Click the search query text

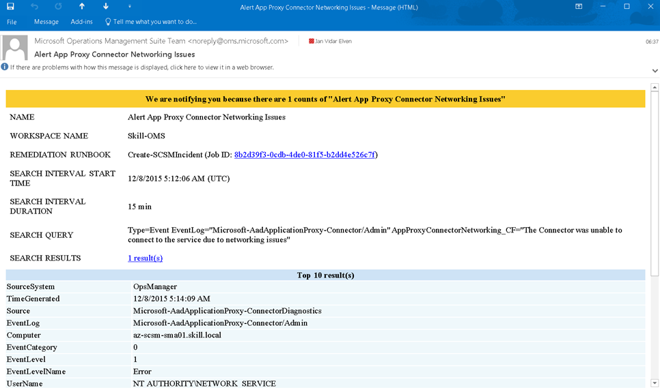coord(374,235)
